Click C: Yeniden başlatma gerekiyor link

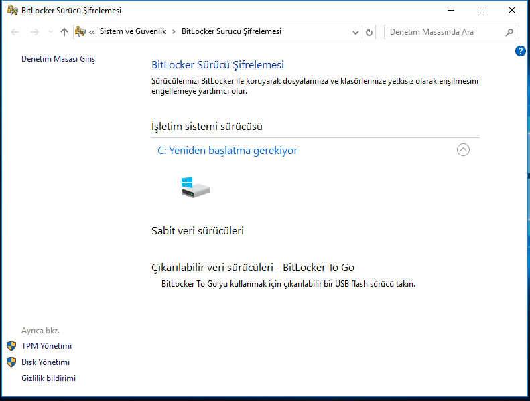[227, 151]
